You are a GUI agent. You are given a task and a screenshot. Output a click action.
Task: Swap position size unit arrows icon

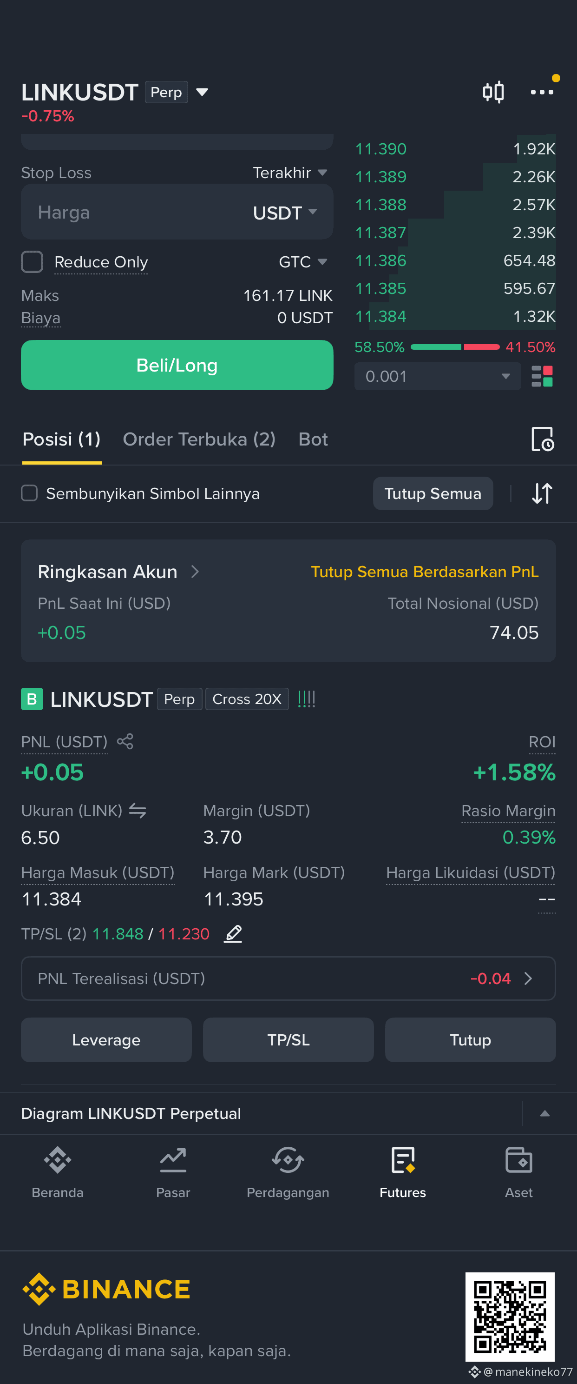(x=138, y=810)
